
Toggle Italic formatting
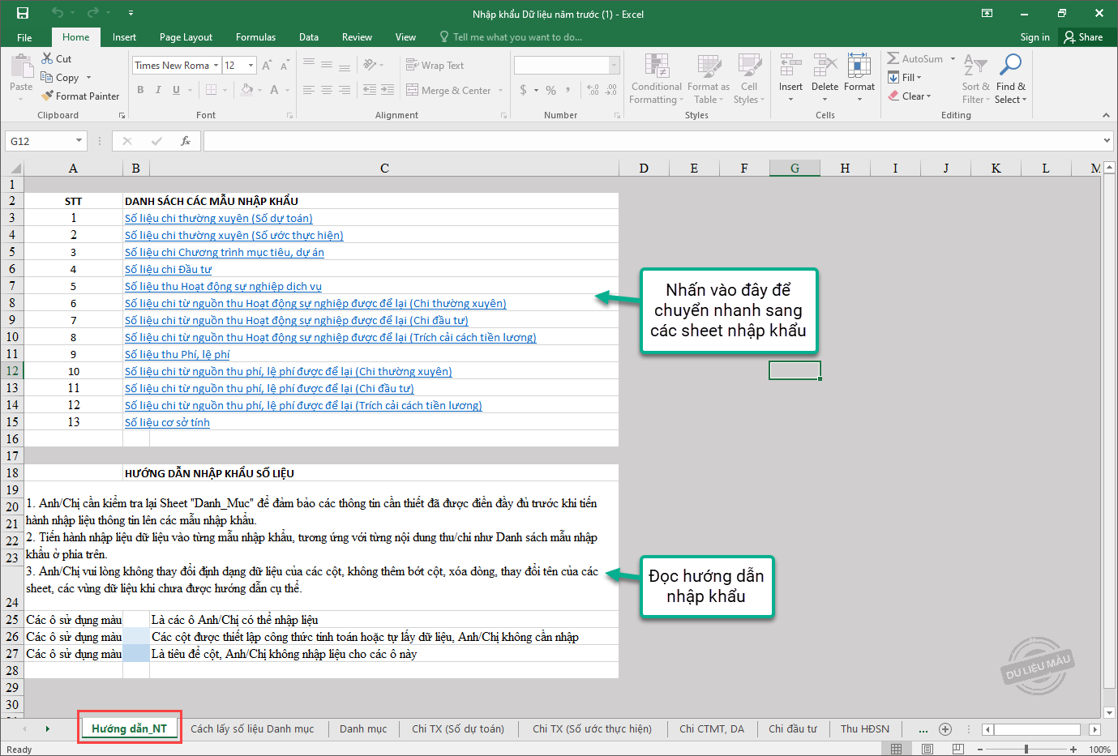click(158, 90)
